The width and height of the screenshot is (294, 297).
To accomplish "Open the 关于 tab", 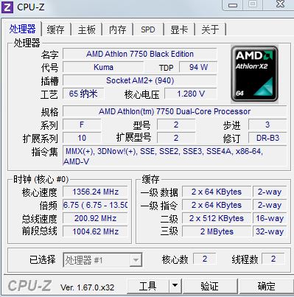I will tap(210, 30).
